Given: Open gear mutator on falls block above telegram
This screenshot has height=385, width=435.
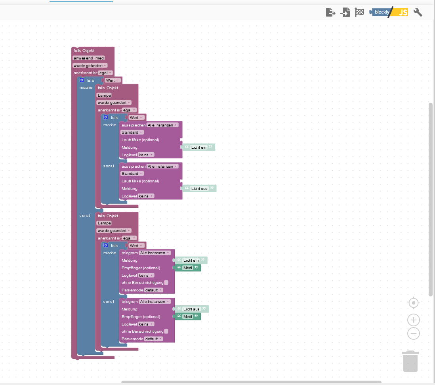Looking at the screenshot, I should tap(106, 245).
